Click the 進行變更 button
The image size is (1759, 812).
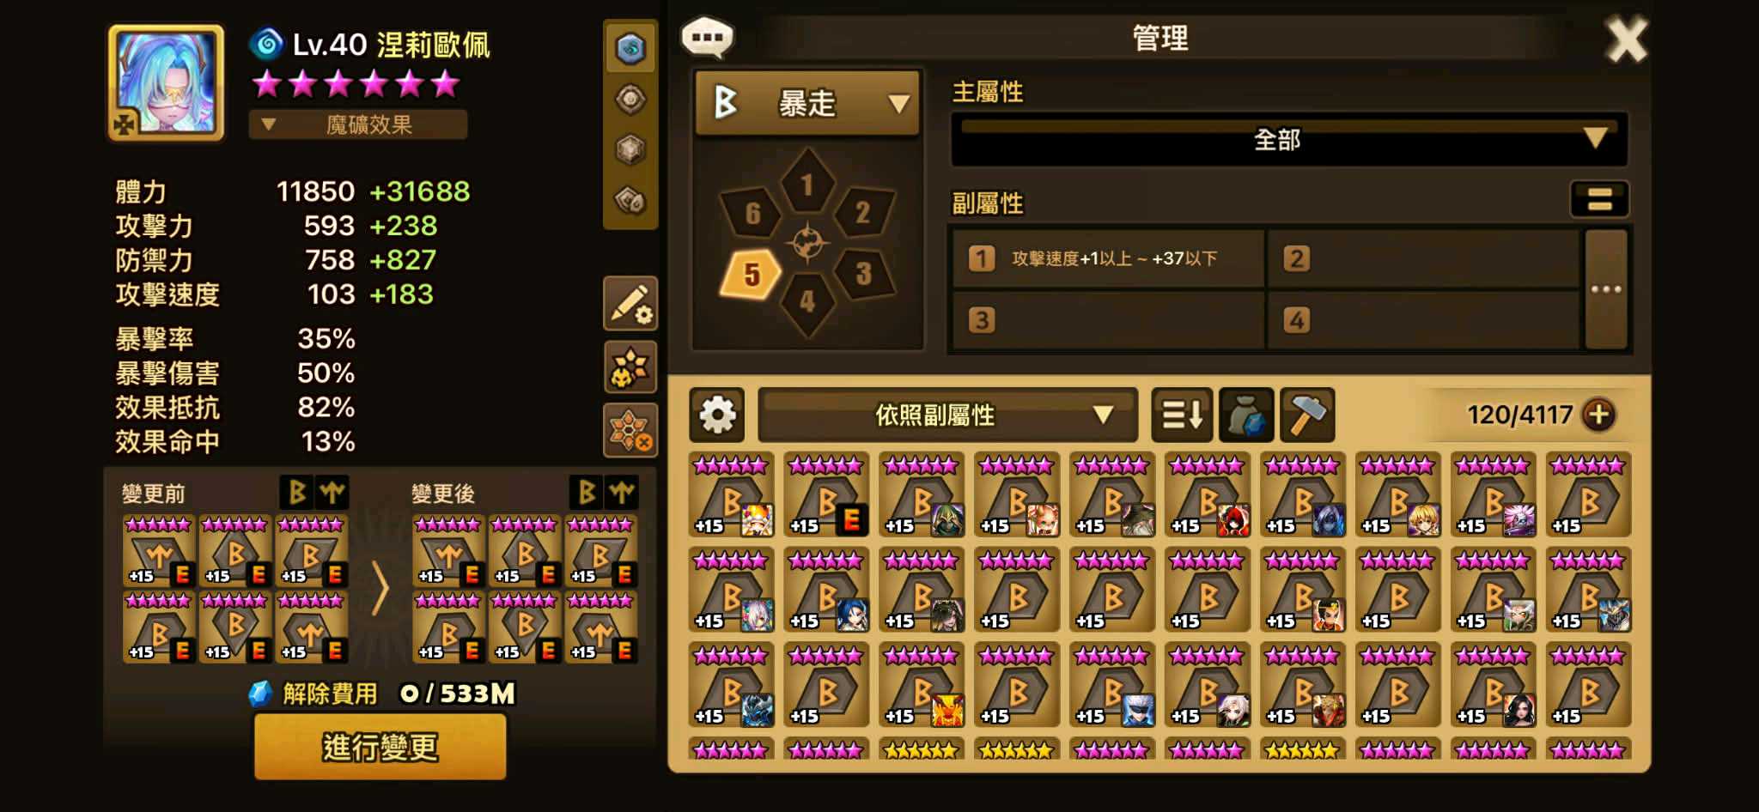click(380, 747)
